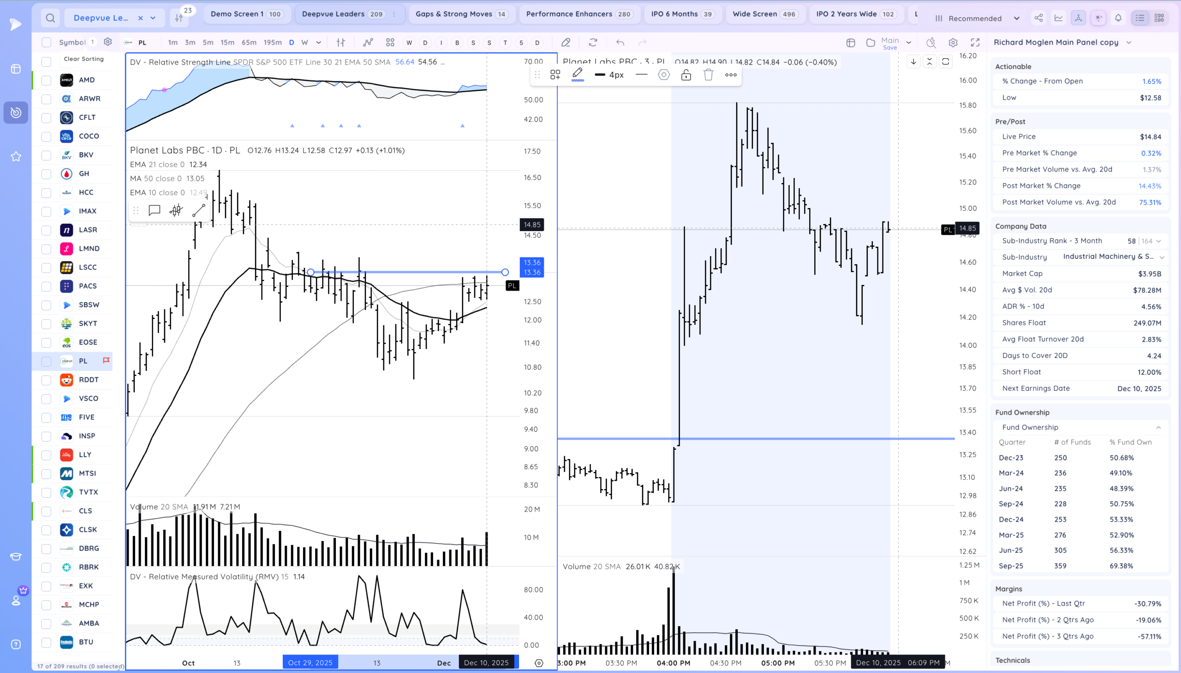Image resolution: width=1181 pixels, height=673 pixels.
Task: Open the notifications bell icon
Action: (1118, 18)
